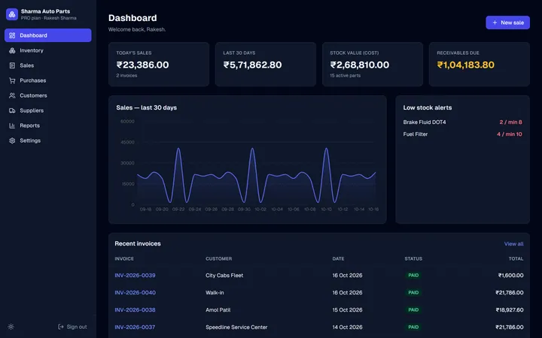Click the PAID badge for City Cabs Fleet
This screenshot has width=542, height=338.
[413, 275]
